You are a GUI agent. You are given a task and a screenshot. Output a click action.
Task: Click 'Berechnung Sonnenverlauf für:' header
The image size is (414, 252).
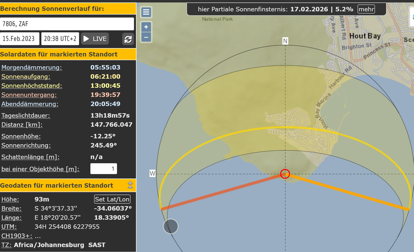click(x=52, y=8)
